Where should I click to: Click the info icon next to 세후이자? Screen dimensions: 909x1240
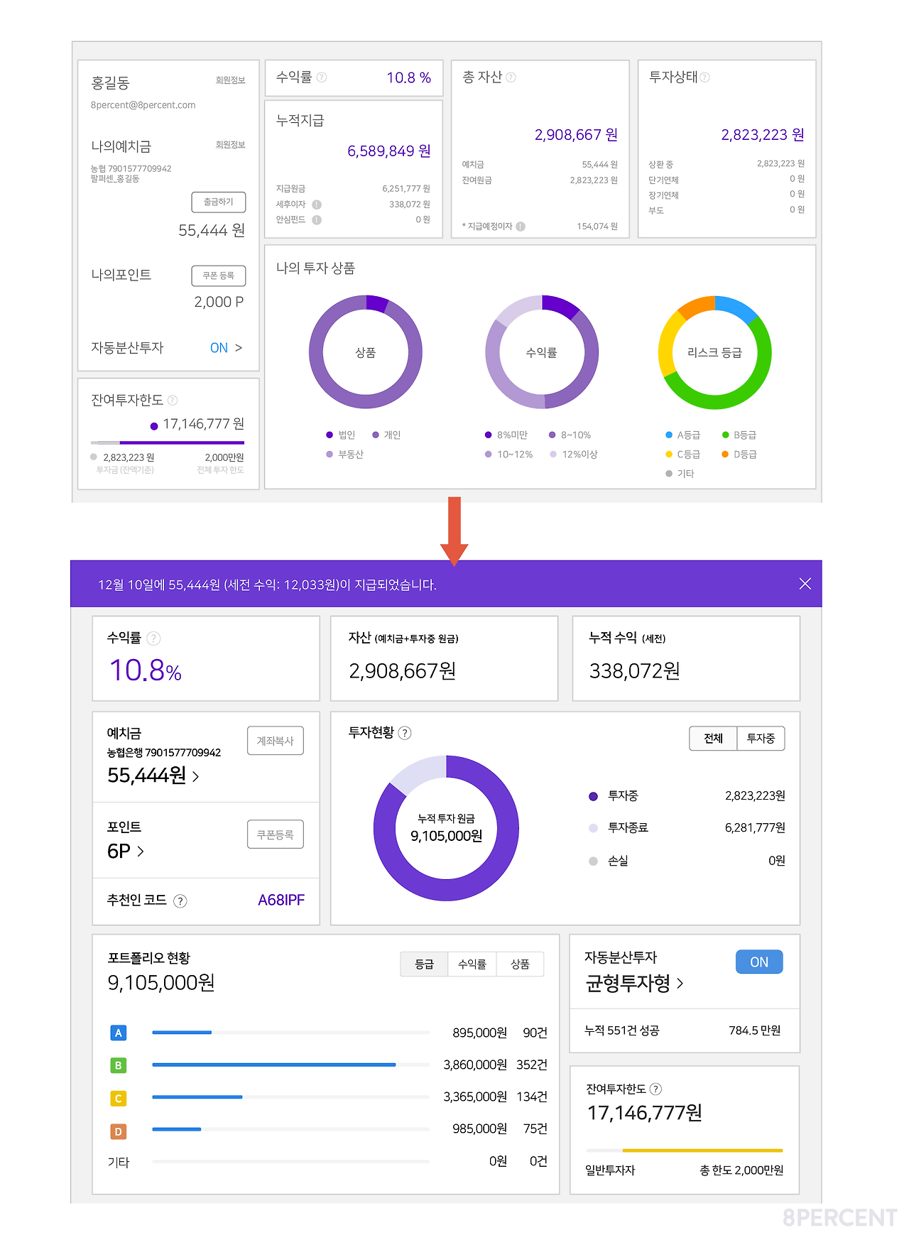[x=317, y=205]
